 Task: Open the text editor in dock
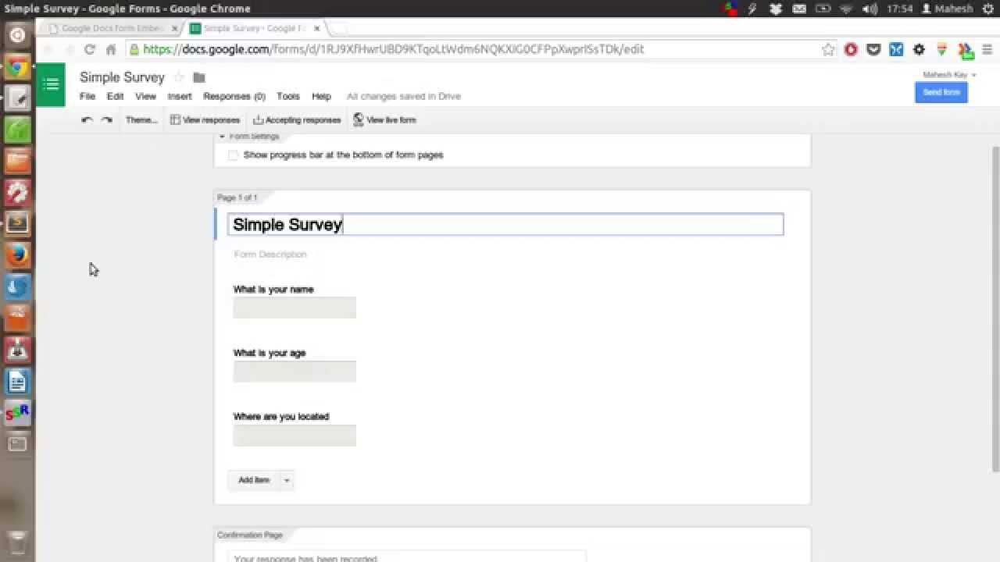pos(17,98)
